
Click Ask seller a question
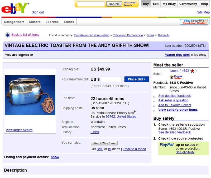pos(173,100)
